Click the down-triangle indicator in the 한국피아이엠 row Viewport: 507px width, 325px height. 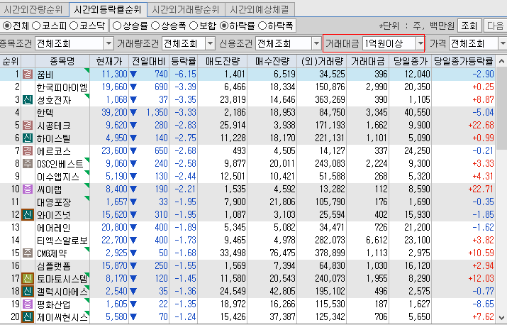pos(133,87)
